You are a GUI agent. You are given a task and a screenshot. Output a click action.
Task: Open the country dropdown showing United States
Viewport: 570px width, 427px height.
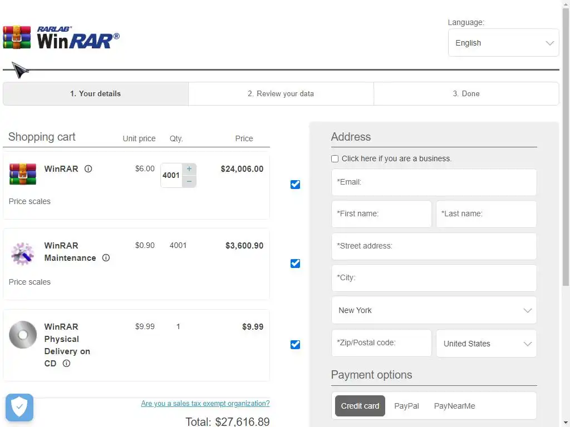pyautogui.click(x=487, y=344)
